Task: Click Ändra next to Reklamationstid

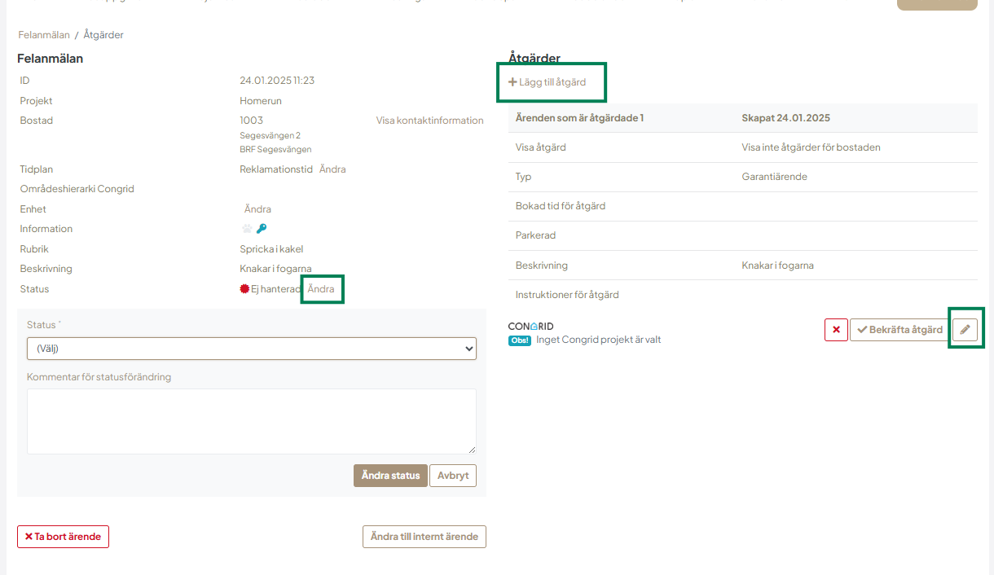Action: 332,169
